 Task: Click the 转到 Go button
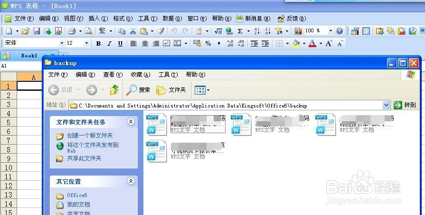pos(405,105)
